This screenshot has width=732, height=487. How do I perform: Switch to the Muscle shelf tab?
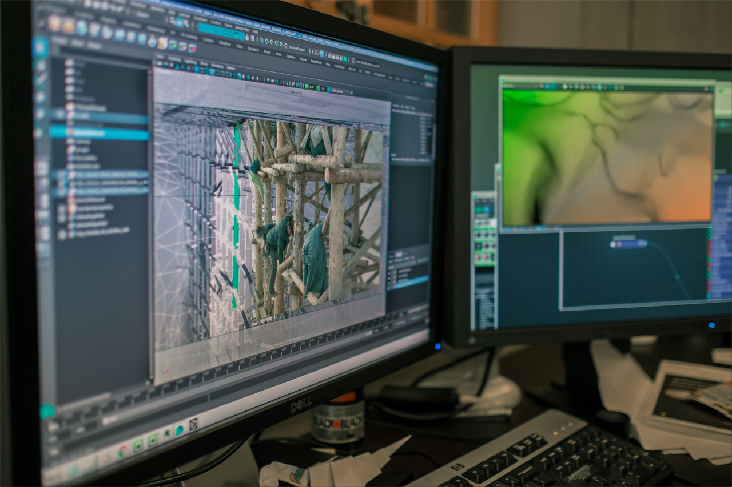point(303,59)
